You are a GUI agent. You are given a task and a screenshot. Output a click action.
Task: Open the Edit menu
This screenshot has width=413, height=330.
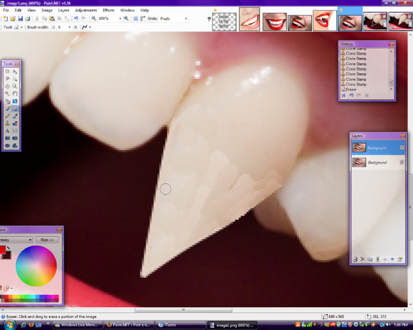tap(18, 10)
